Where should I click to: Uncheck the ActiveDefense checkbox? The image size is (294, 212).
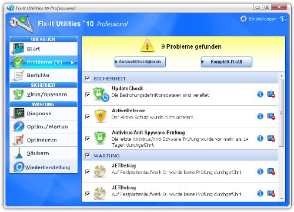[88, 117]
